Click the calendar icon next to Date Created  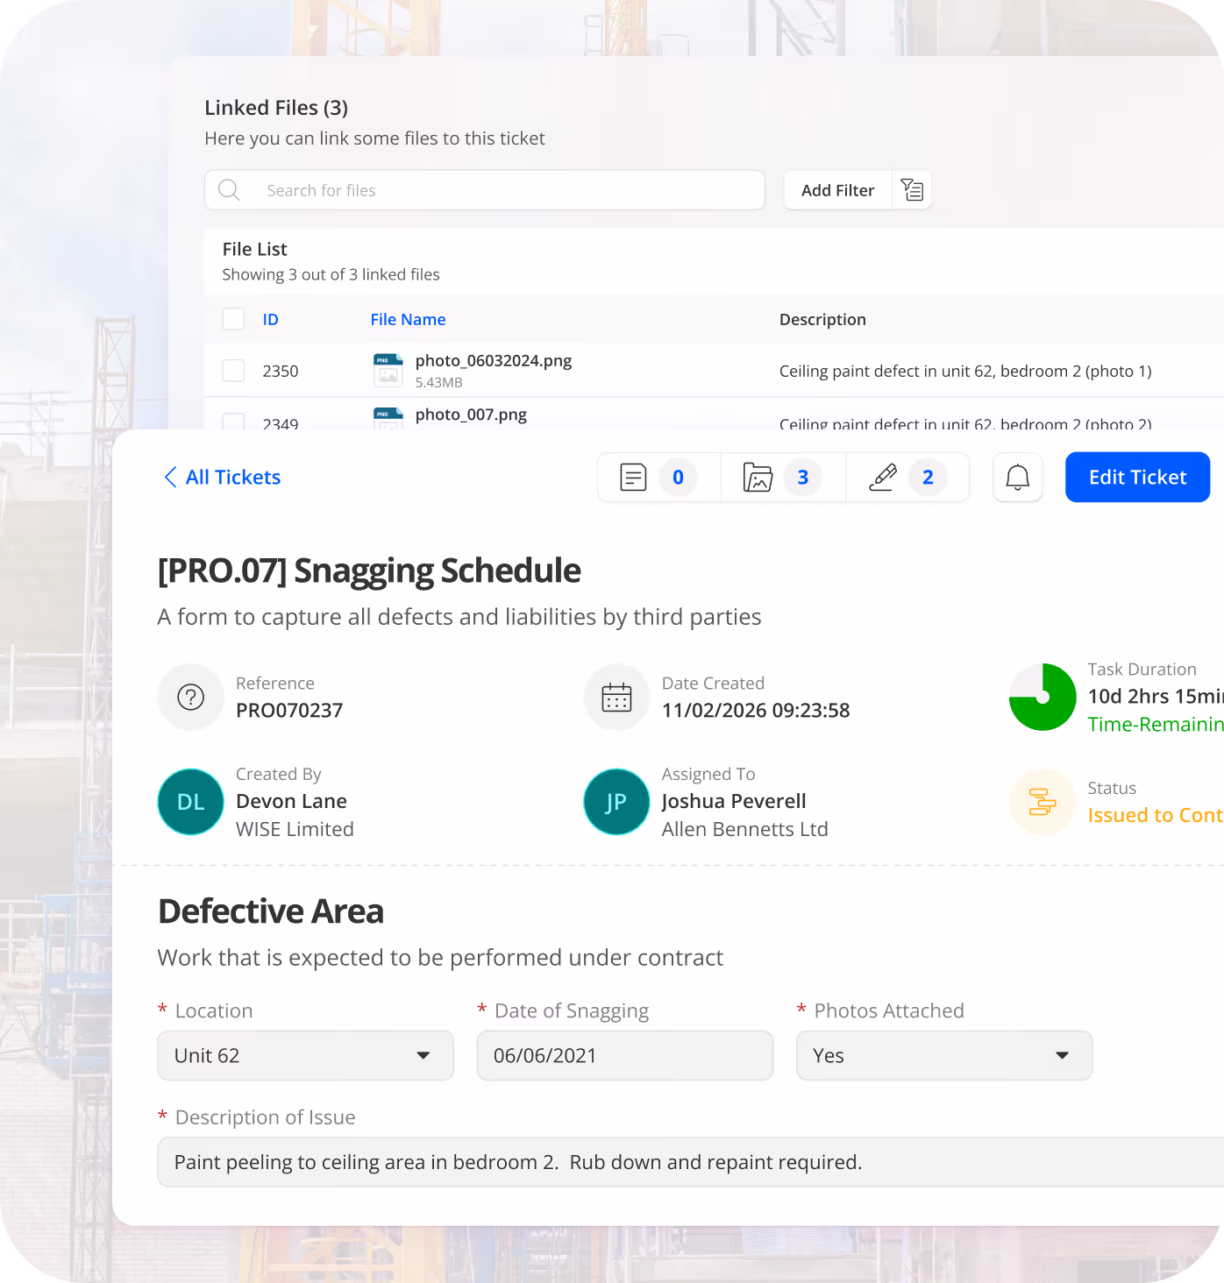pyautogui.click(x=616, y=697)
